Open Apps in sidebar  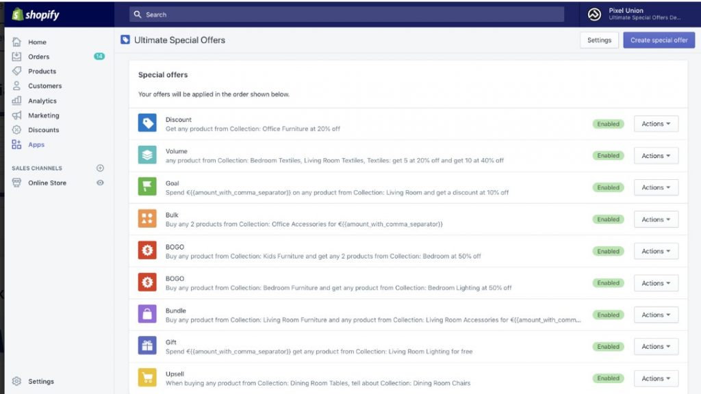coord(36,145)
